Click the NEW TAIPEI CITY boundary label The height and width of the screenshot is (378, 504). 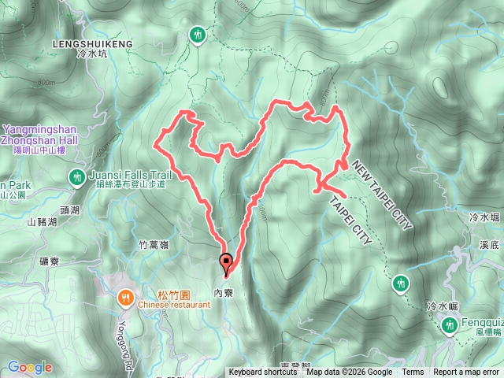(x=382, y=195)
